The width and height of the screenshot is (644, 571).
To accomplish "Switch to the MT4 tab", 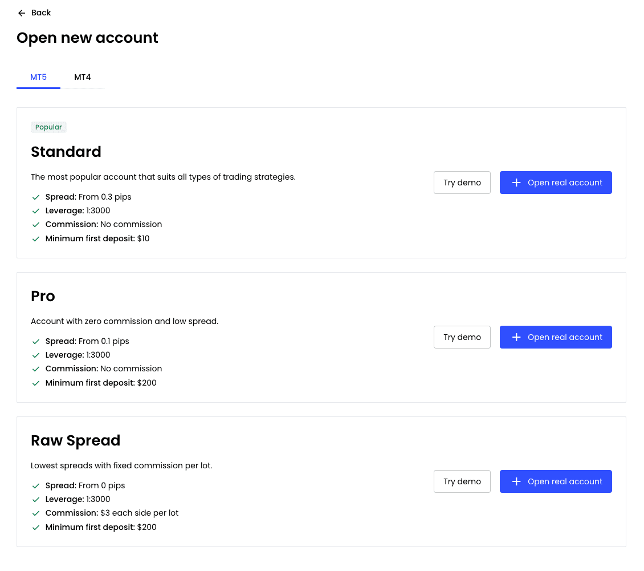I will pos(83,77).
